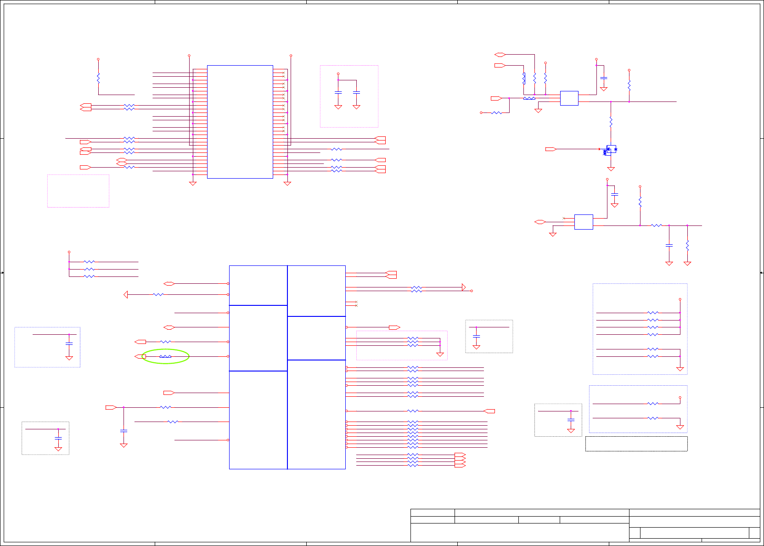Select the ground symbol under the top IC's right pins
Image resolution: width=764 pixels, height=546 pixels.
287,184
